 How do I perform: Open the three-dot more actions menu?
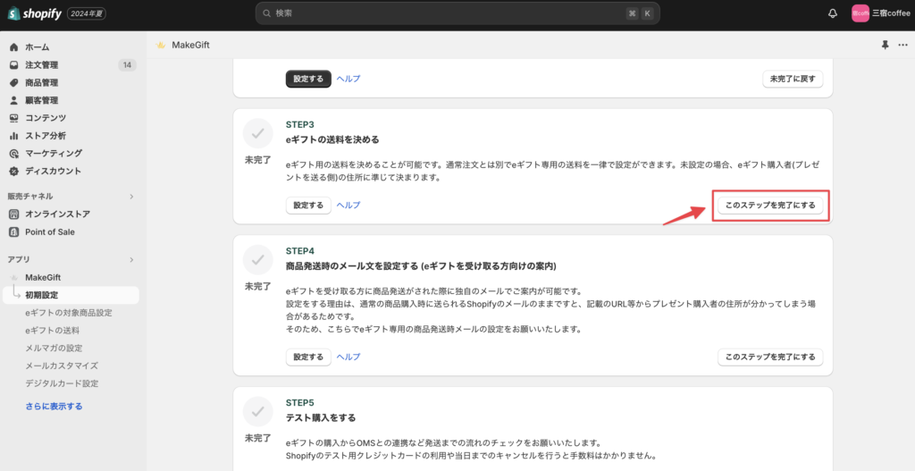click(902, 45)
